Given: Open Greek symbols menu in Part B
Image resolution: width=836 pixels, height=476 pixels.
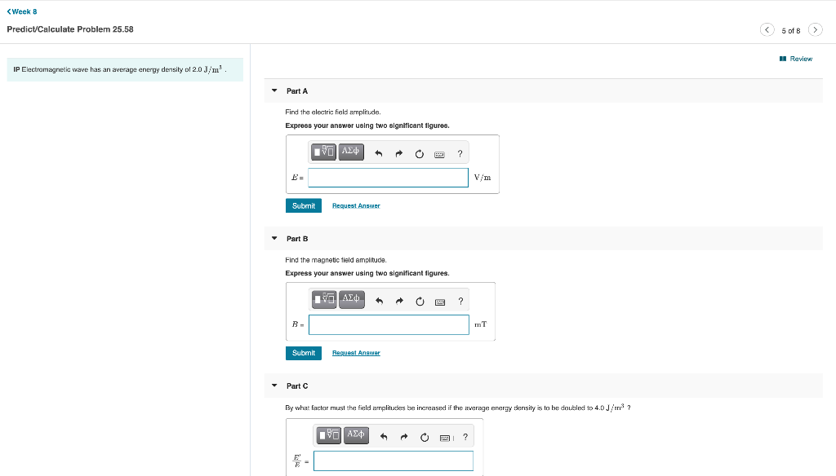Looking at the screenshot, I should click(351, 300).
